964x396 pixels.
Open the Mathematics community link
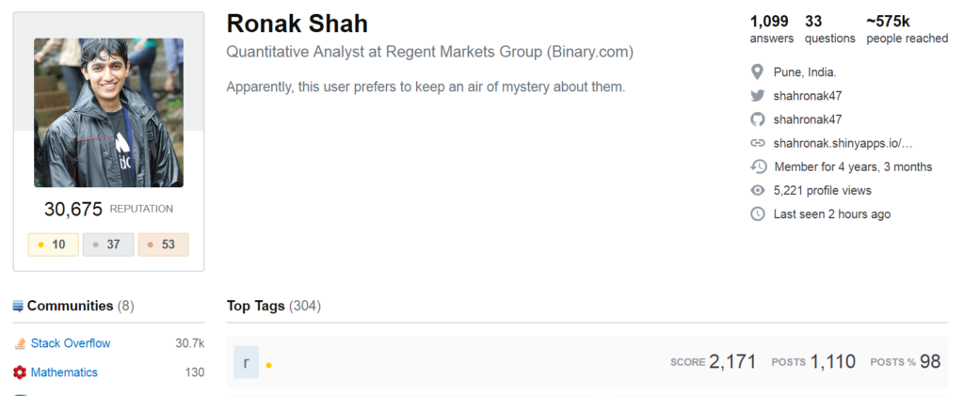point(64,372)
